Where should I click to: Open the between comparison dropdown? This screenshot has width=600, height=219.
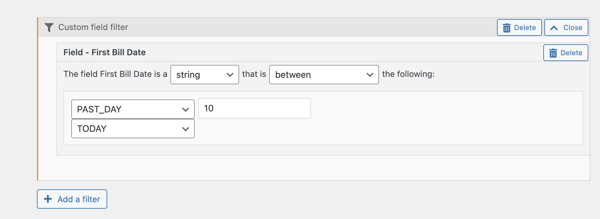(324, 75)
